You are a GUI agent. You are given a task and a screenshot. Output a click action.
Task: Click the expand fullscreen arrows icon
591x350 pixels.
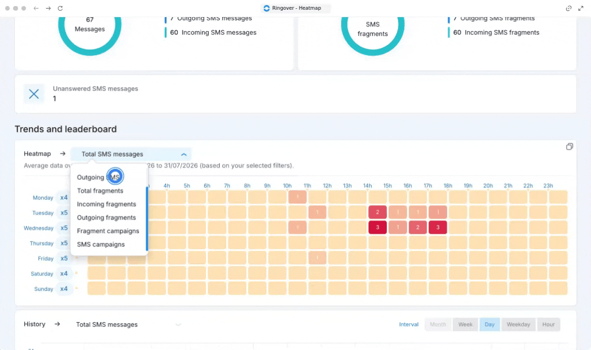coord(581,8)
